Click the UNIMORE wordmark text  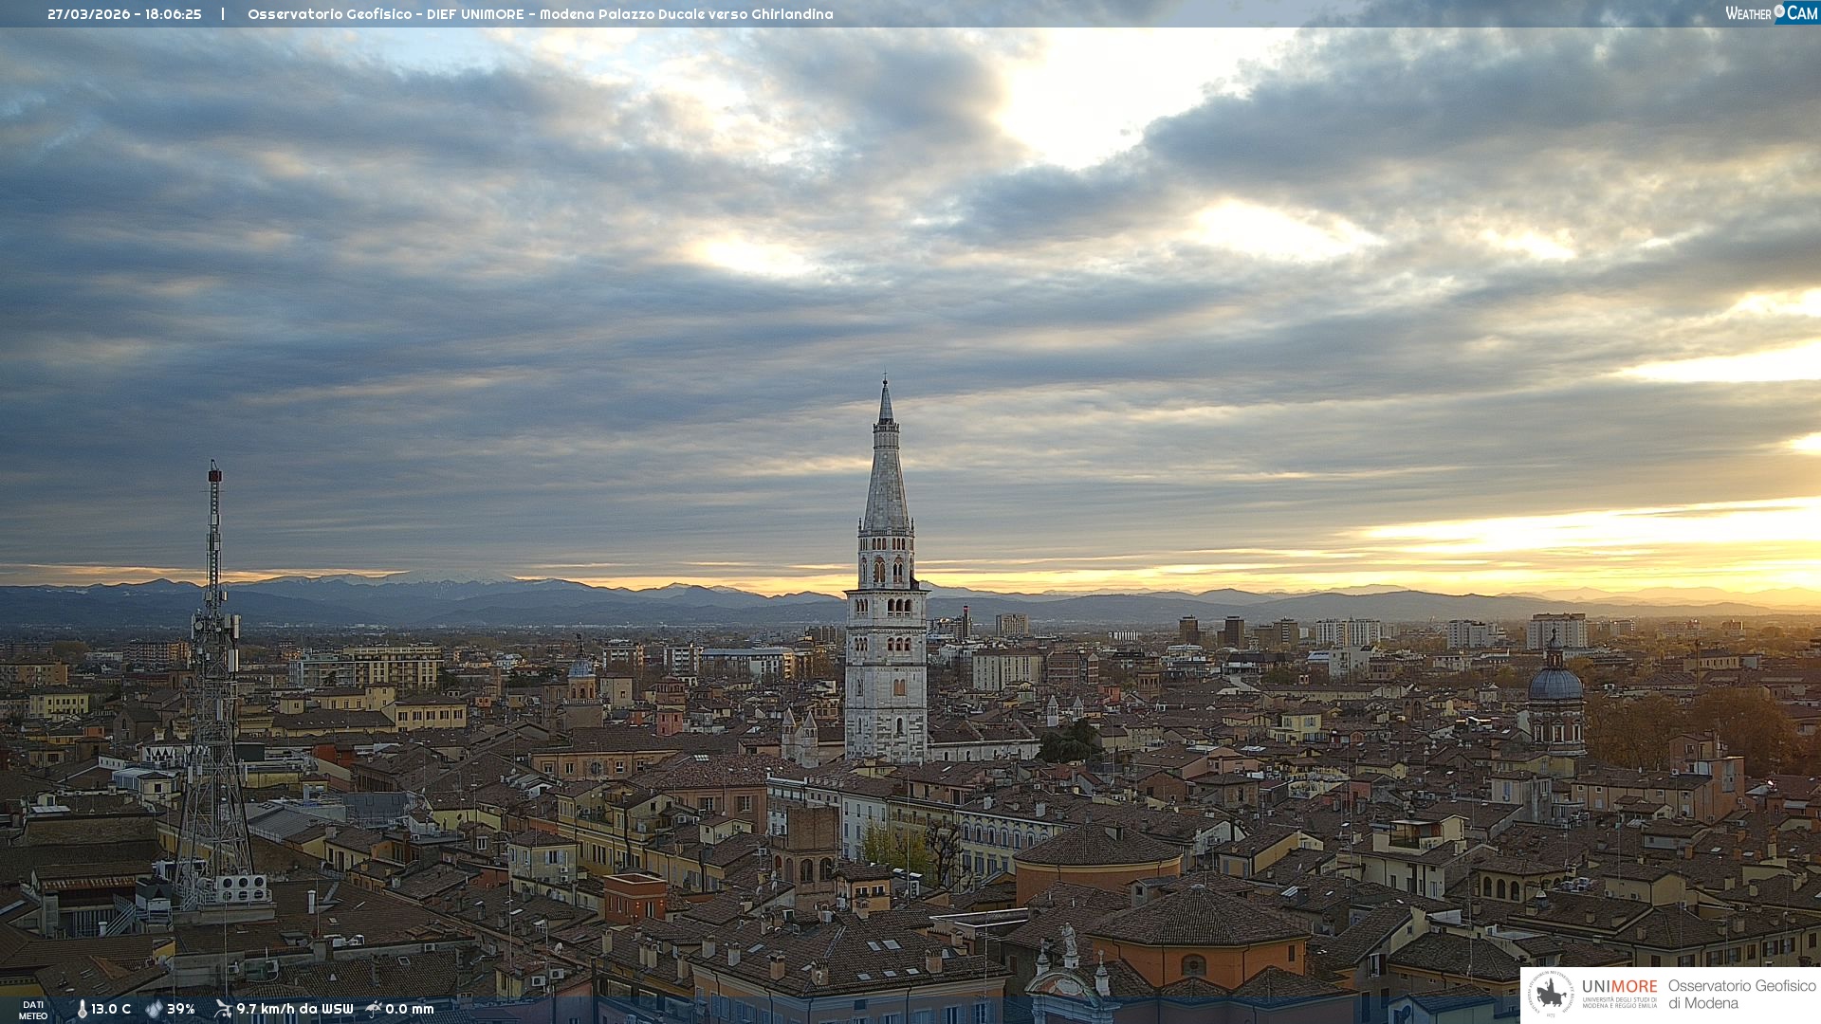tap(1619, 986)
